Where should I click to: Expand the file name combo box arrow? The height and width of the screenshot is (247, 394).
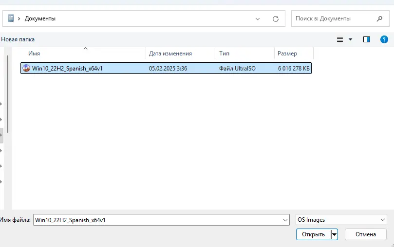[285, 220]
